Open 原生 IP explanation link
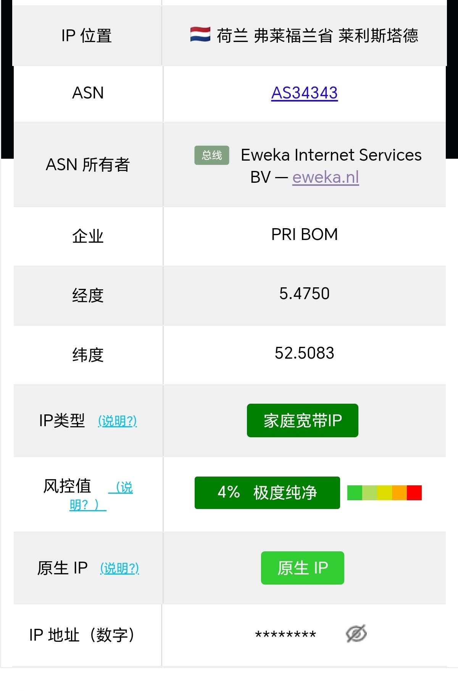 pyautogui.click(x=119, y=568)
